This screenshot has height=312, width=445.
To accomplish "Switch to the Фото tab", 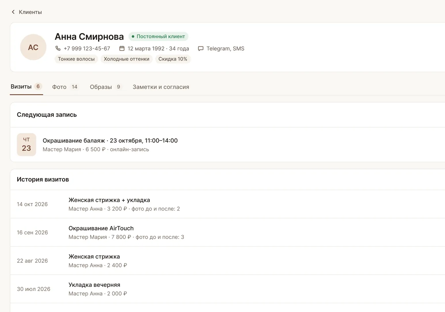I will (65, 87).
